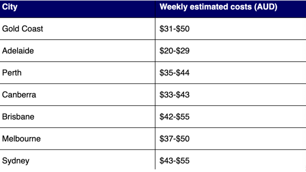Click the $43 lower value for Sydney
Image resolution: width=306 pixels, height=172 pixels.
(166, 161)
